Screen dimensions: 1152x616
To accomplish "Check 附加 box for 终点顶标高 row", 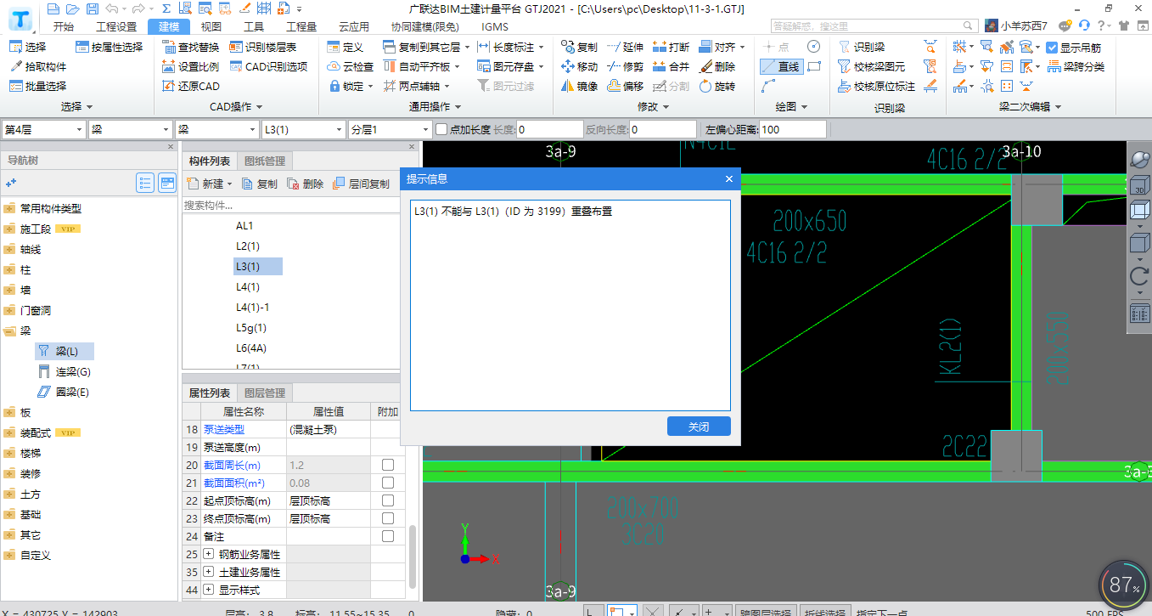I will (x=388, y=518).
